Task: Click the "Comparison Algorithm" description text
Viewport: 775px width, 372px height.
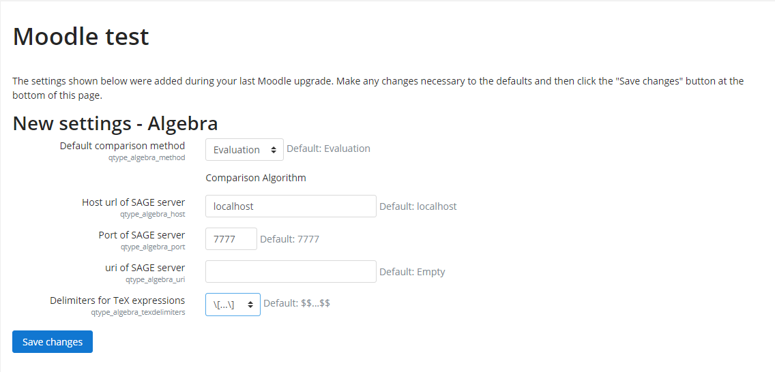Action: 256,178
